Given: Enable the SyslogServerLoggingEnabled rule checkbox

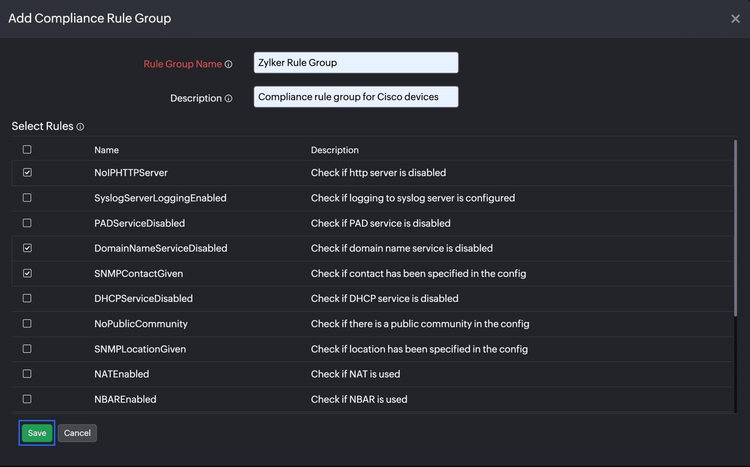Looking at the screenshot, I should (x=27, y=198).
